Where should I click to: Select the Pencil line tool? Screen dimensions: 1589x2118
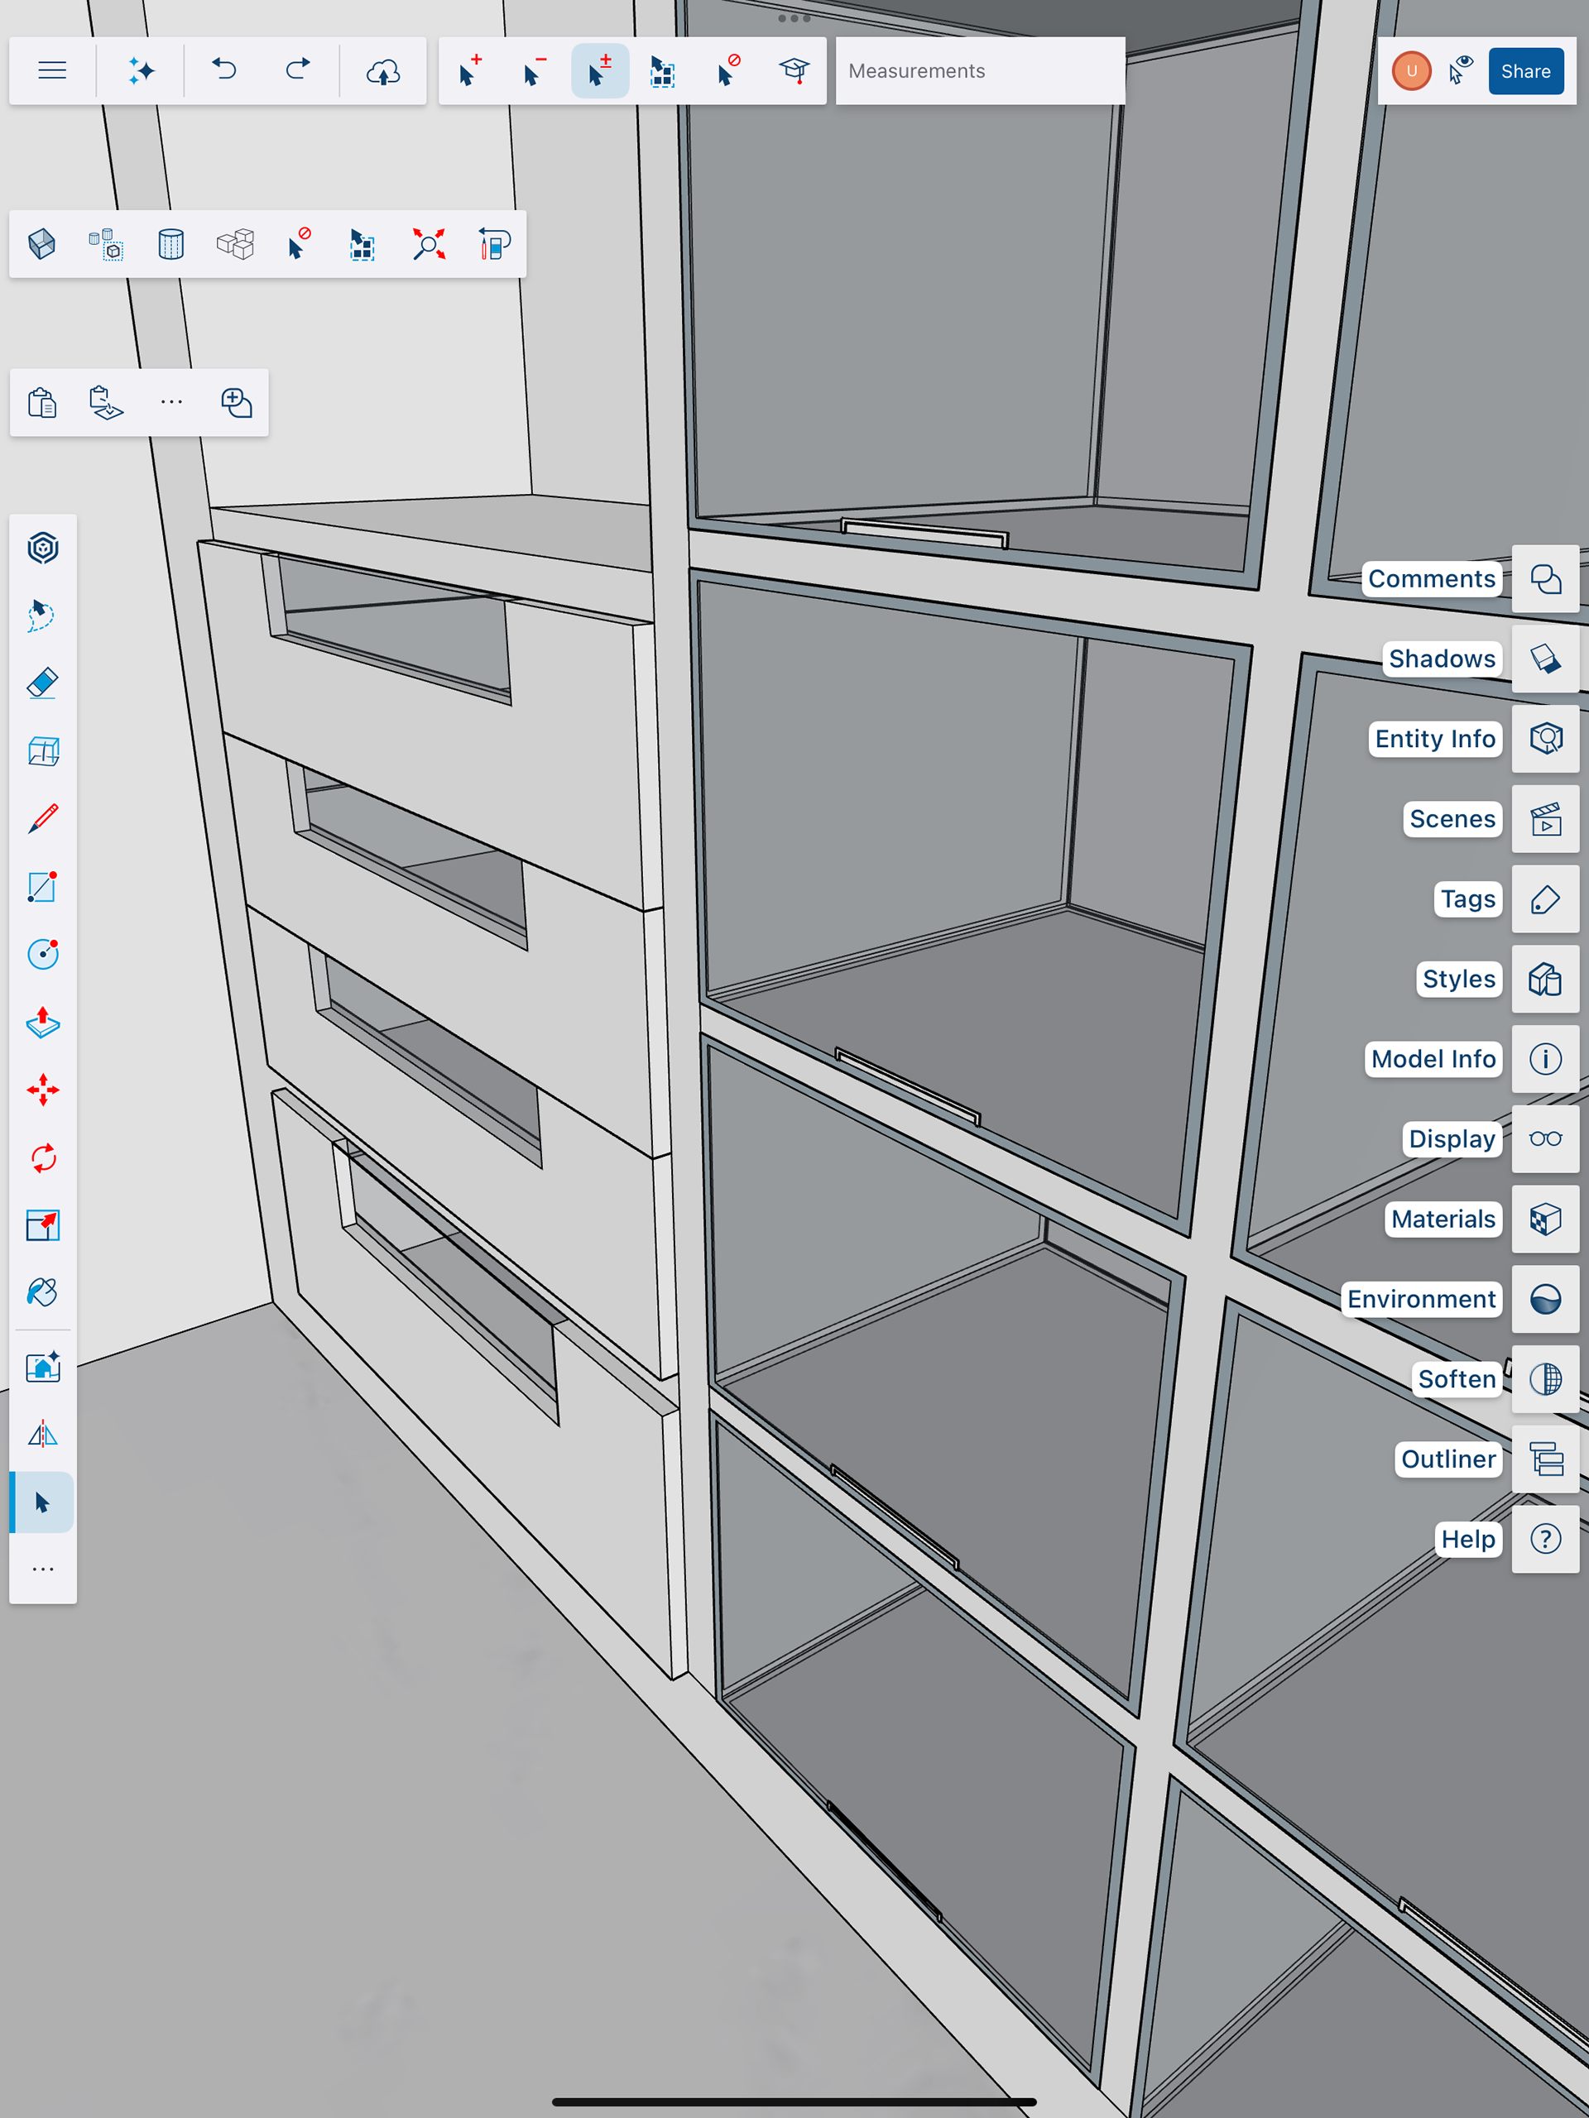[43, 819]
